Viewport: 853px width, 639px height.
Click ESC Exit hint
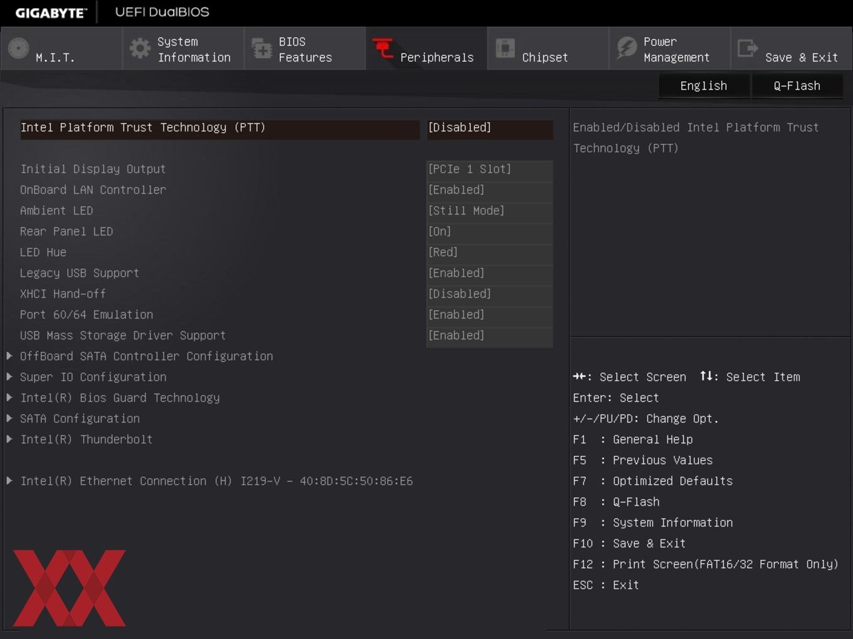point(606,585)
